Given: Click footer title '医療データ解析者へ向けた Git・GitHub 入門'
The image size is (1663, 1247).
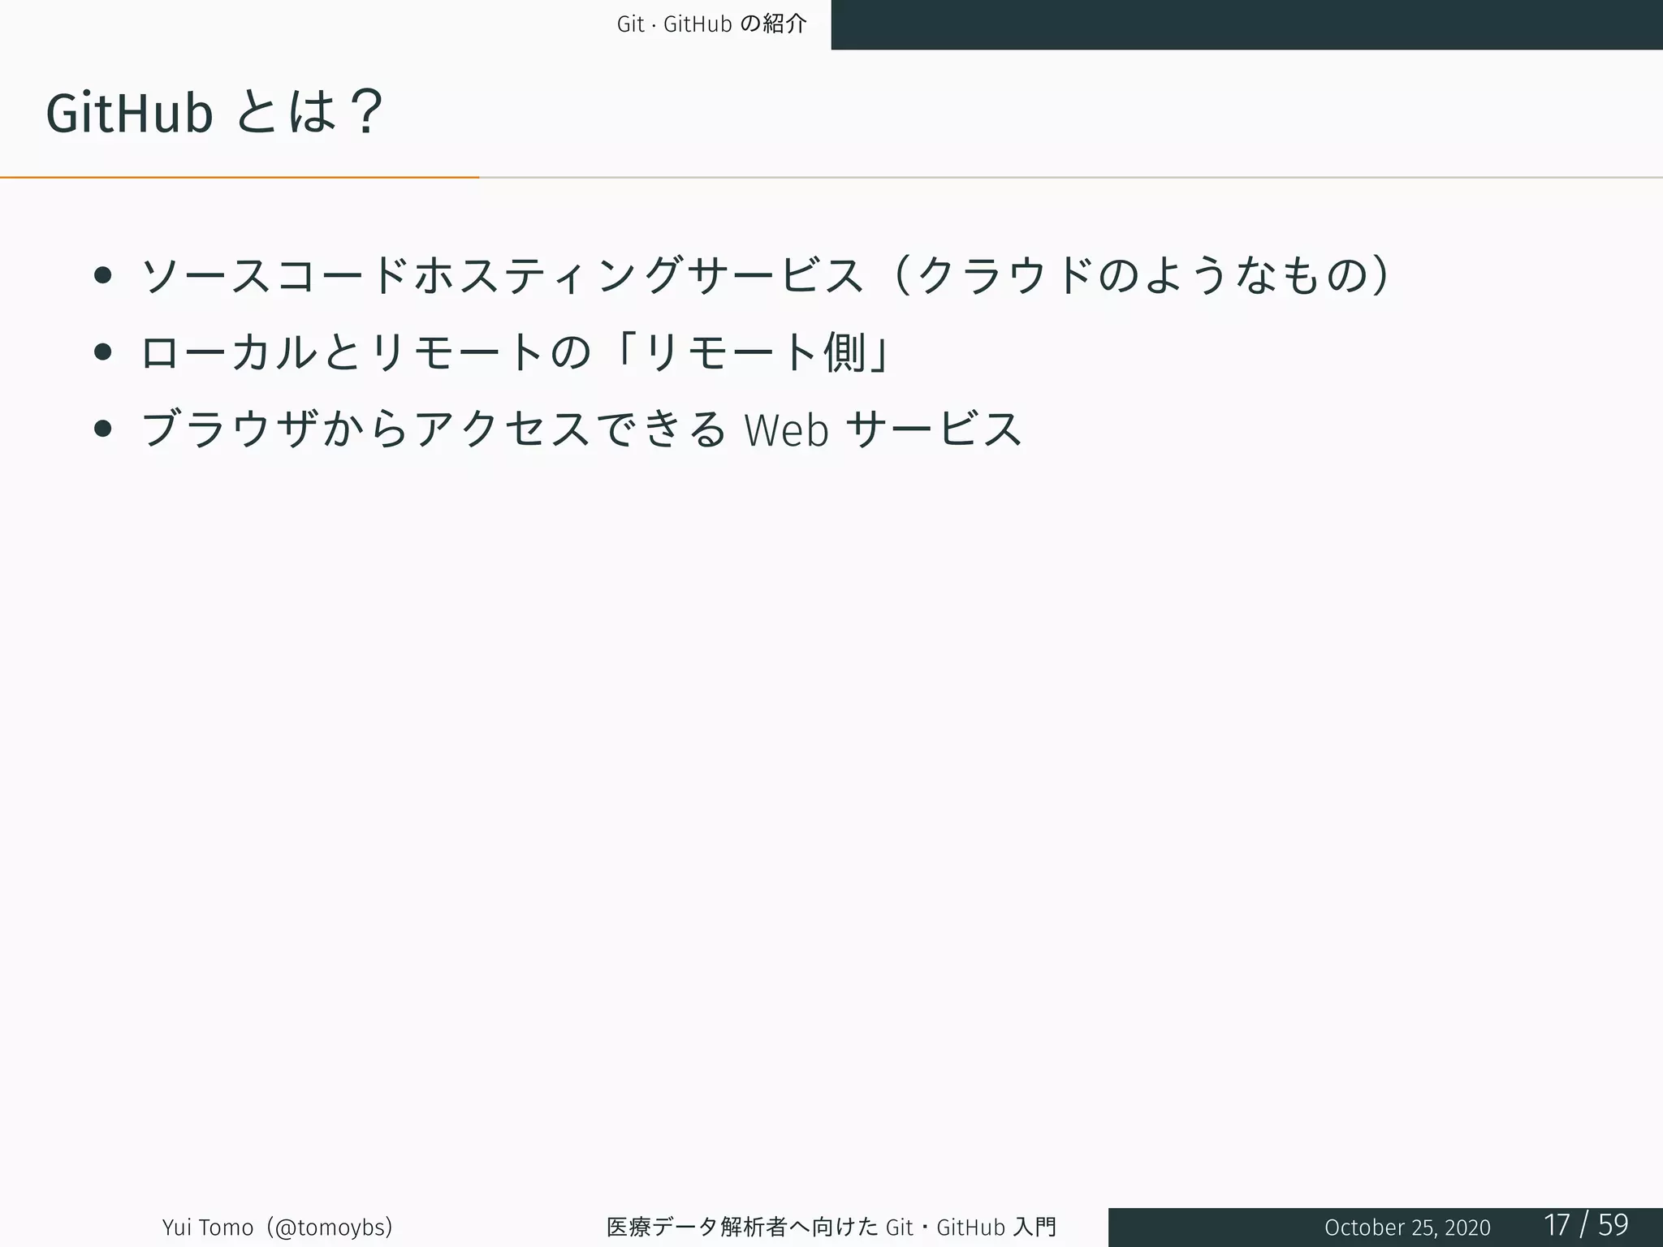Looking at the screenshot, I should (831, 1227).
